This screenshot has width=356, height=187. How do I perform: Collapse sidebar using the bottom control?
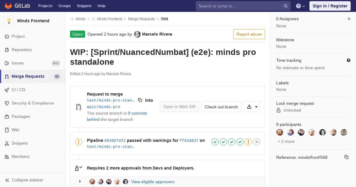point(33,180)
